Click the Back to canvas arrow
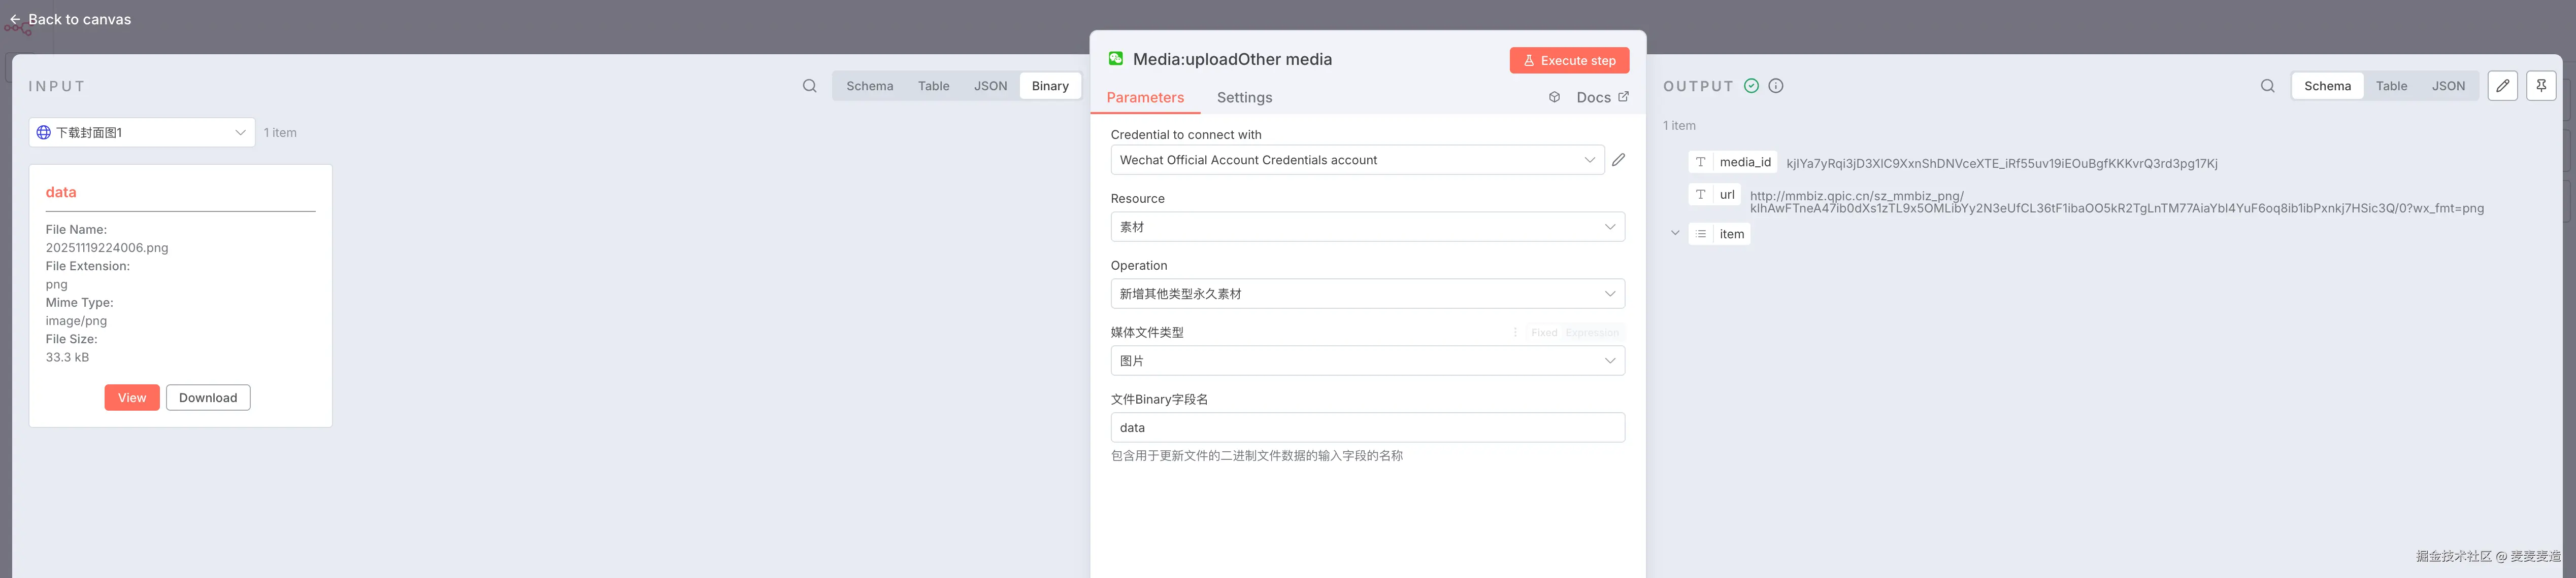Viewport: 2576px width, 578px height. coord(15,19)
